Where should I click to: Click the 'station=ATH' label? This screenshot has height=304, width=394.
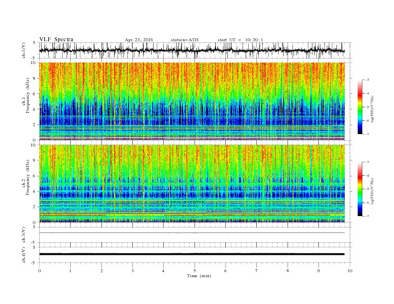pos(185,40)
